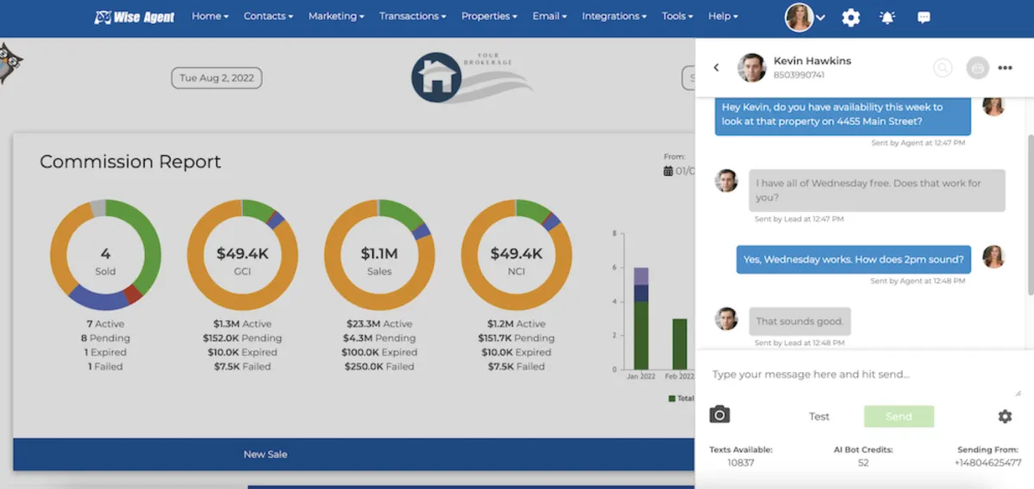The width and height of the screenshot is (1034, 489).
Task: Click the search icon in chat header
Action: [x=943, y=67]
